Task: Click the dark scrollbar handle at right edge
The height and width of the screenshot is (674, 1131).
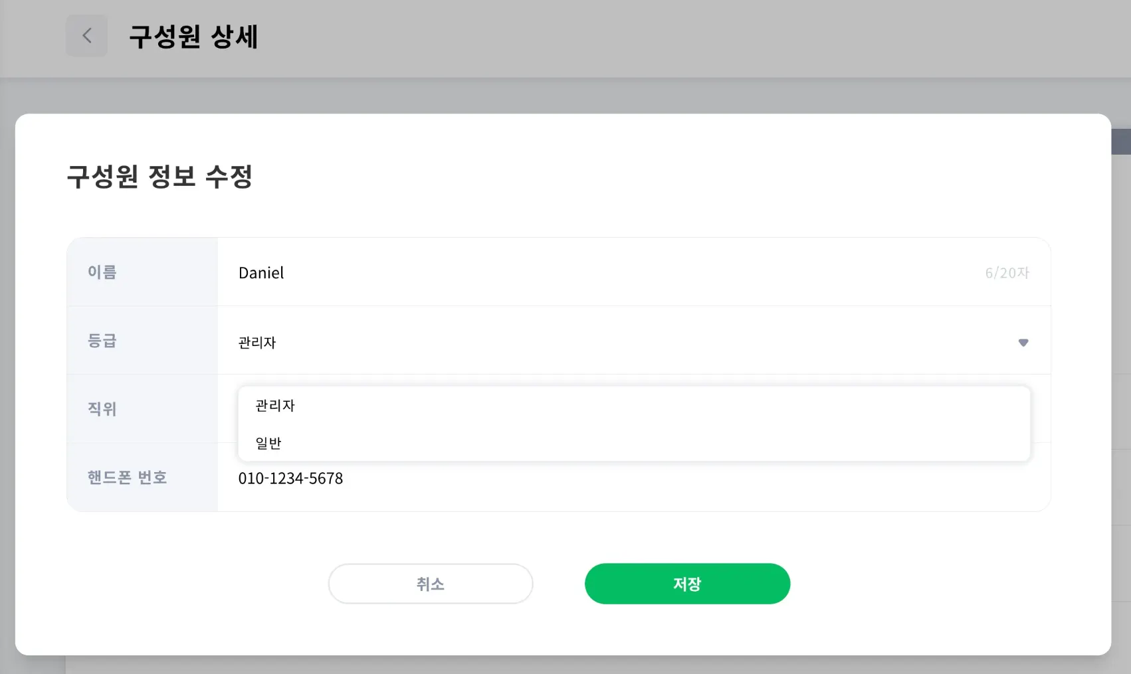Action: [1121, 141]
